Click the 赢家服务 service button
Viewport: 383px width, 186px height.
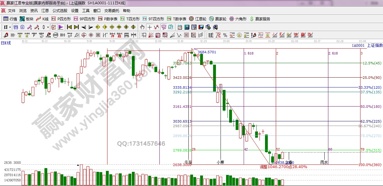coord(260,19)
